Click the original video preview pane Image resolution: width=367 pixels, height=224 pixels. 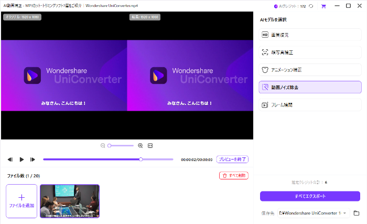(64, 76)
